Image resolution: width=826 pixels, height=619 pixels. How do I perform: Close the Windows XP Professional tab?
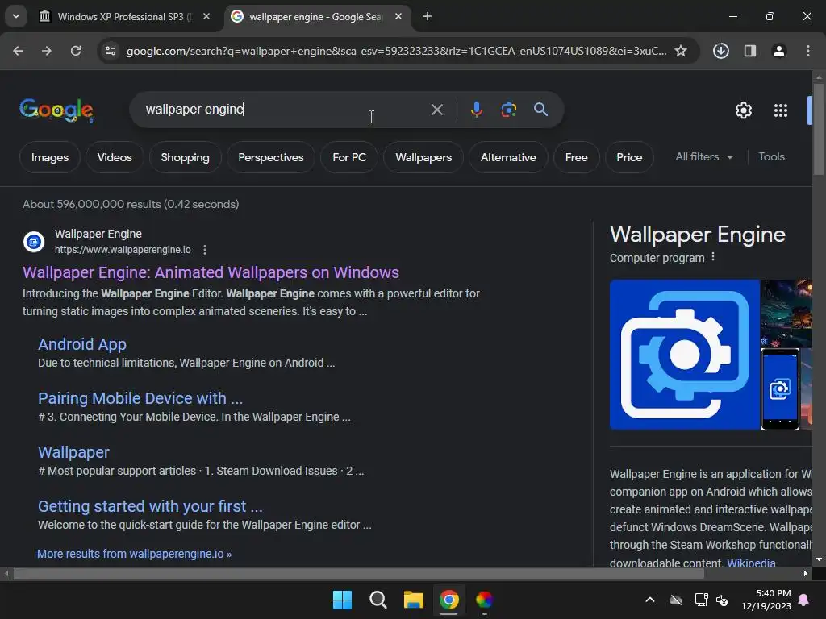(206, 16)
